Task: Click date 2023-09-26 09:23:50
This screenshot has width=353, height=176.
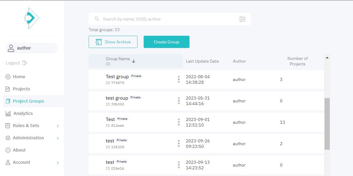Action: (x=198, y=144)
